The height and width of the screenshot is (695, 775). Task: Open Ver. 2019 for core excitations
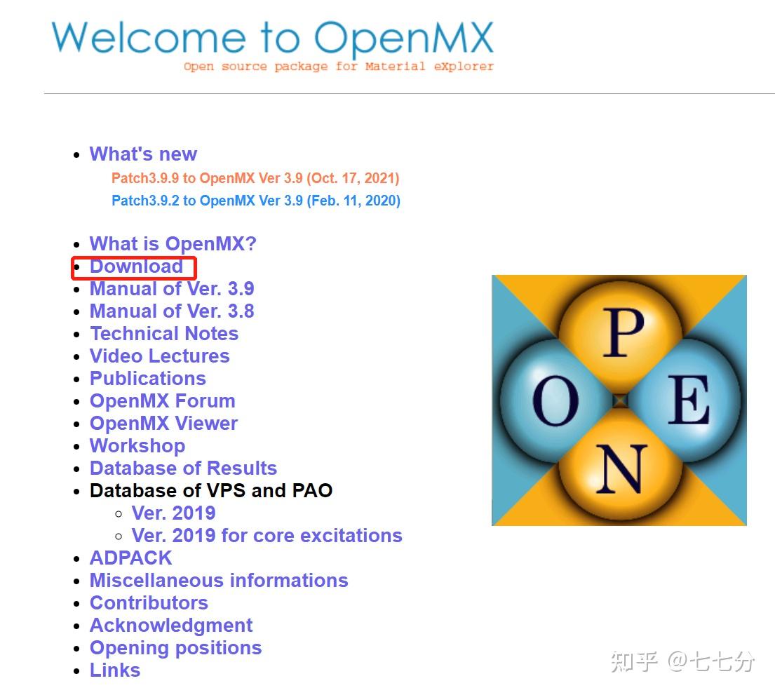267,535
